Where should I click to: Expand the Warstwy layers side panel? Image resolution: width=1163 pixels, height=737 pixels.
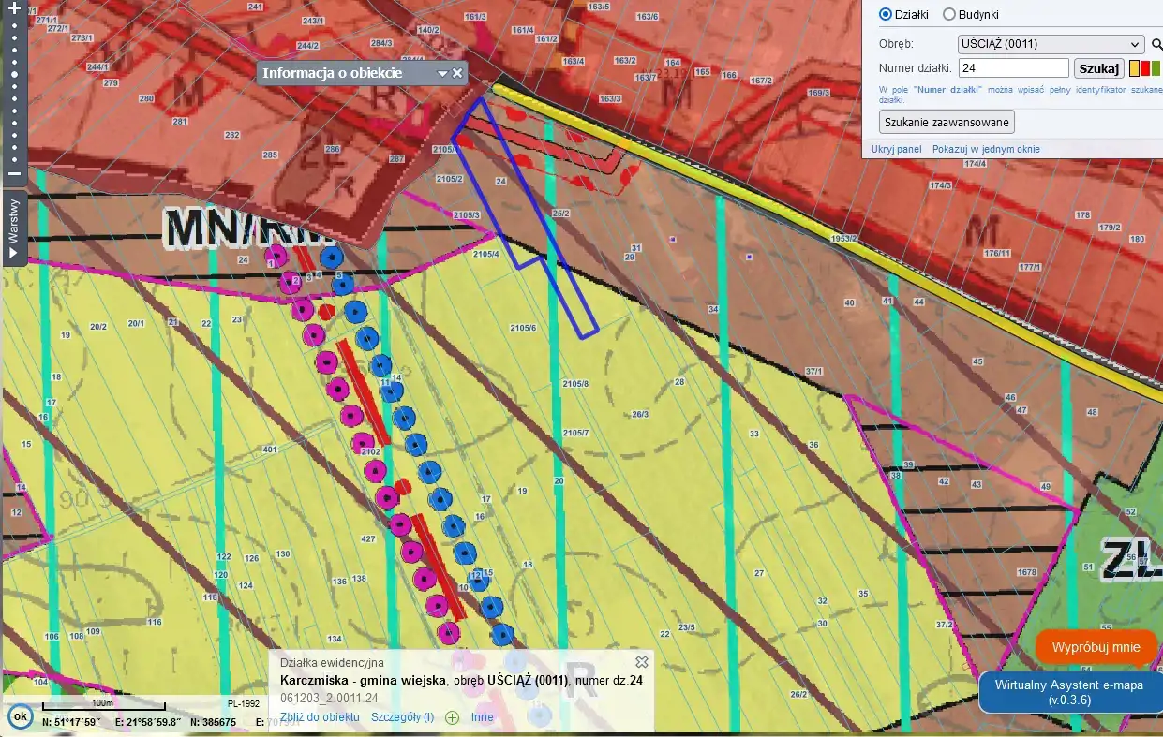coord(13,228)
